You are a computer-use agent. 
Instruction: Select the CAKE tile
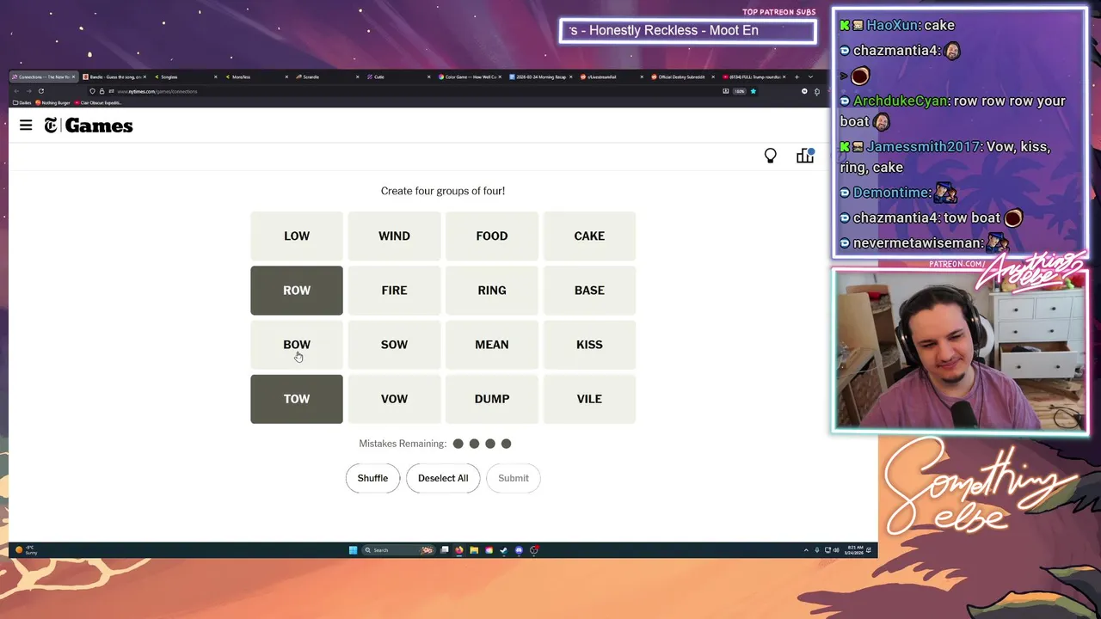point(589,236)
